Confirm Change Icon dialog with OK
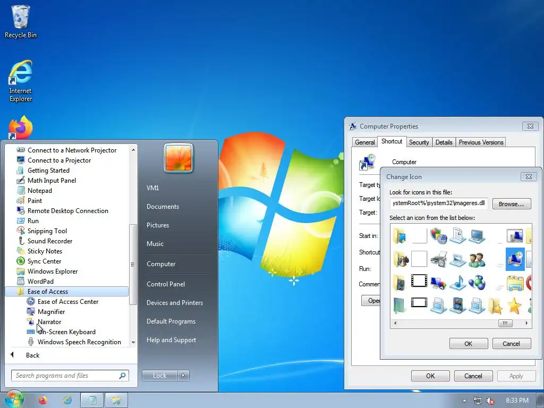This screenshot has height=408, width=544. click(469, 344)
